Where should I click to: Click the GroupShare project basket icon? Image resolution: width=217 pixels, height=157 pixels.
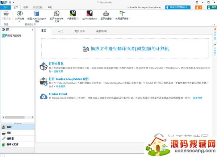click(x=43, y=82)
